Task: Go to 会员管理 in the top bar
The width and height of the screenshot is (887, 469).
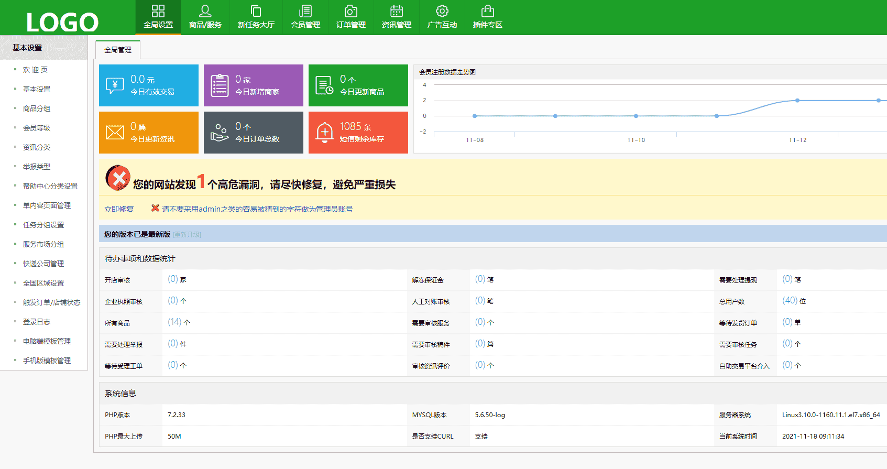Action: tap(305, 17)
